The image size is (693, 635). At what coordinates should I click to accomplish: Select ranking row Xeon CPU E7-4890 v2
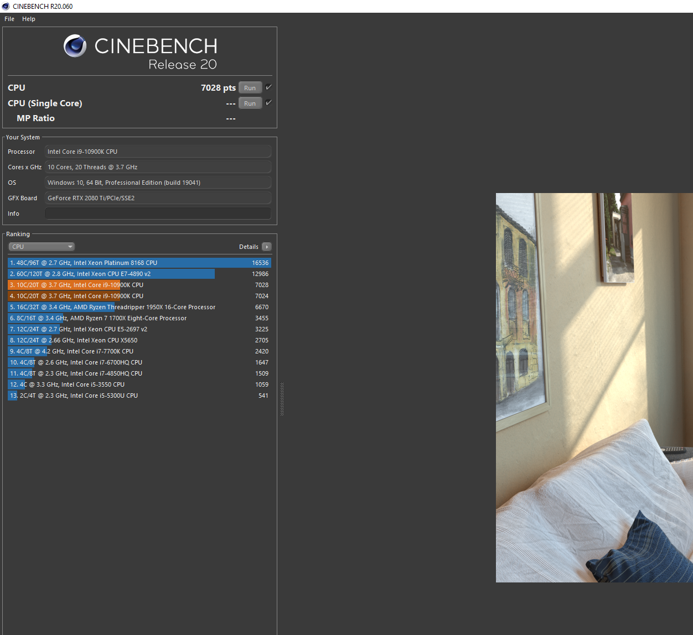coord(139,274)
